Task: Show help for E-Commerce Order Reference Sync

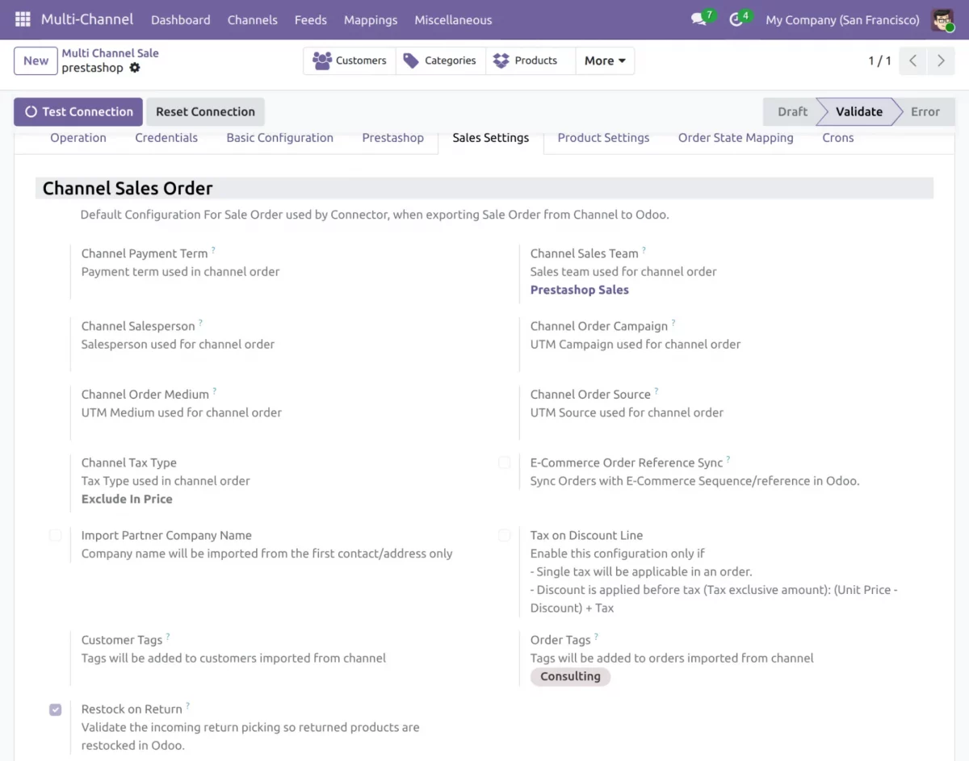Action: 728,459
